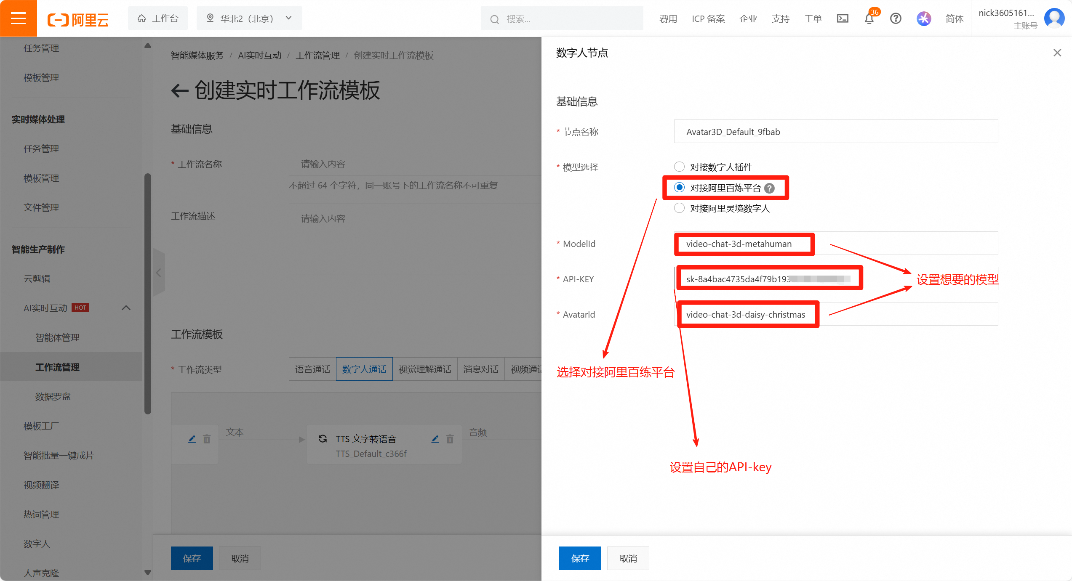Image resolution: width=1072 pixels, height=581 pixels.
Task: Collapse the AI实时互动 sidebar section
Action: click(x=125, y=308)
